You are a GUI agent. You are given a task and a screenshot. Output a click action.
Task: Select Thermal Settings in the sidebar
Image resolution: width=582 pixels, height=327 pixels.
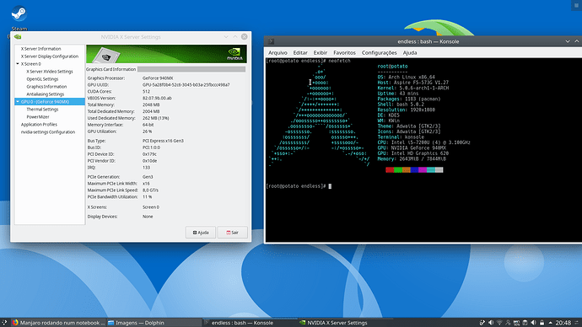pyautogui.click(x=42, y=110)
